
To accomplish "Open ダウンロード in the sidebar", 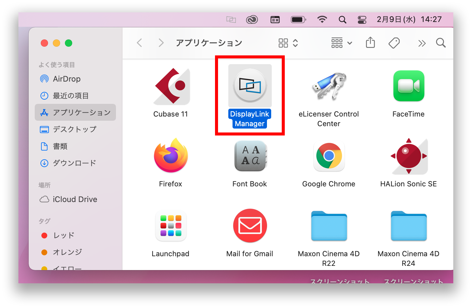I will tap(75, 163).
